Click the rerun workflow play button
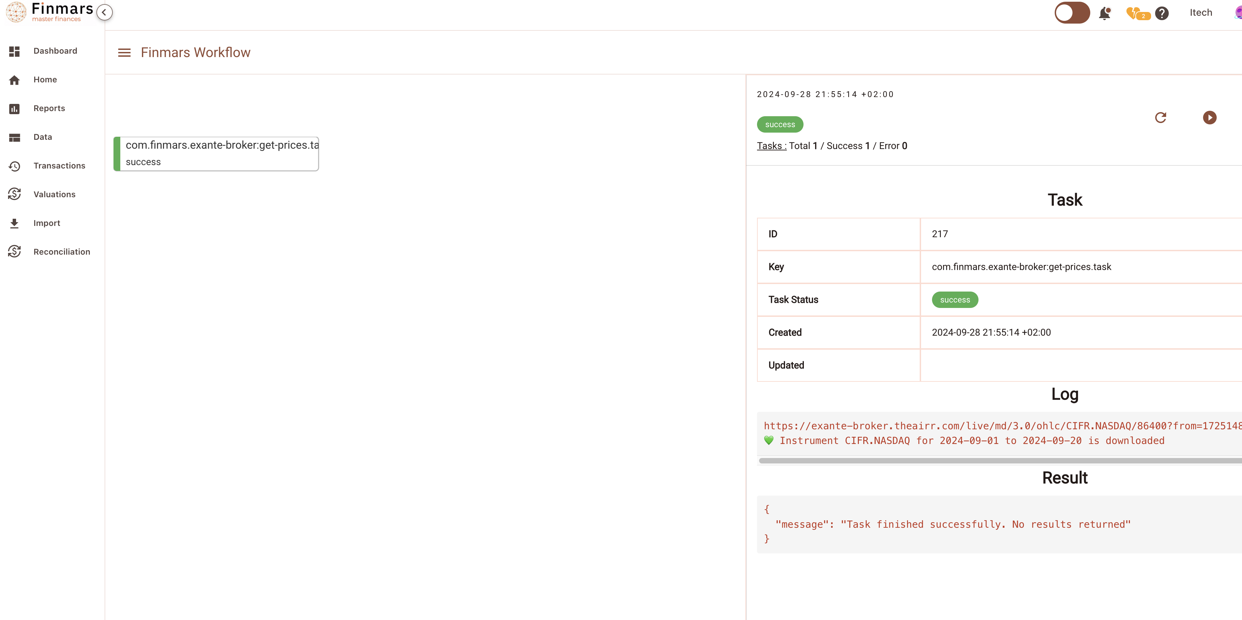1242x620 pixels. (1209, 118)
